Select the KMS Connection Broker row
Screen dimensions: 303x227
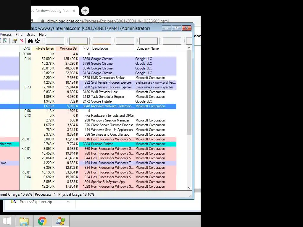click(x=88, y=78)
